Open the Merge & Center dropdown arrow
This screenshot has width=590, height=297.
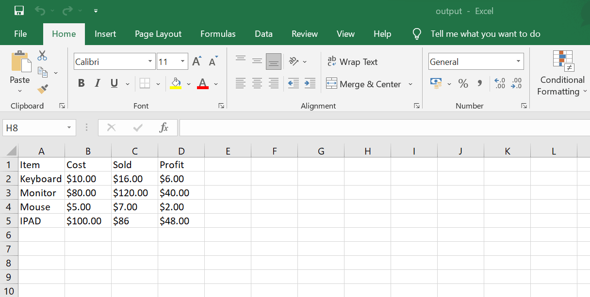[x=410, y=84]
